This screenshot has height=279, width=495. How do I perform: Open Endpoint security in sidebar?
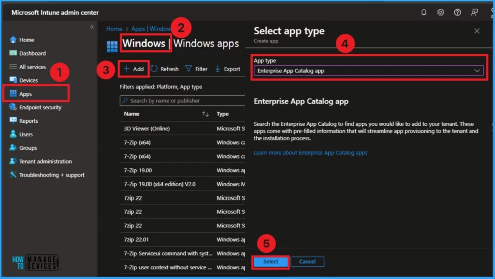40,107
